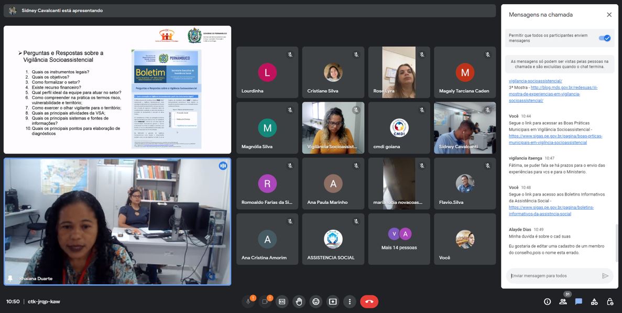Open the activities panel
622x313 pixels.
[x=594, y=301]
